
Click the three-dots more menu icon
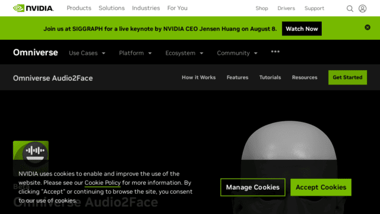click(x=275, y=52)
